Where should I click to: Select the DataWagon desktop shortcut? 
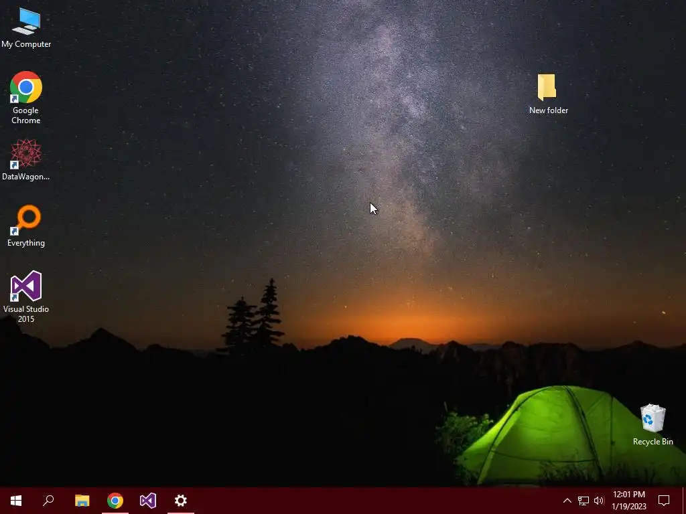[x=26, y=159]
